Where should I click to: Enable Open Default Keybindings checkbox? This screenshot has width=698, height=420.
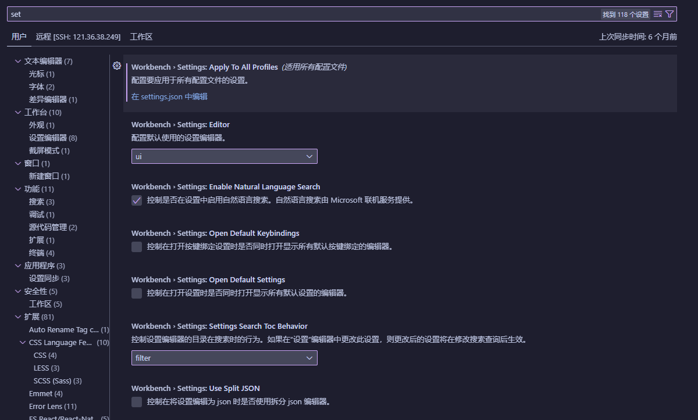[137, 247]
